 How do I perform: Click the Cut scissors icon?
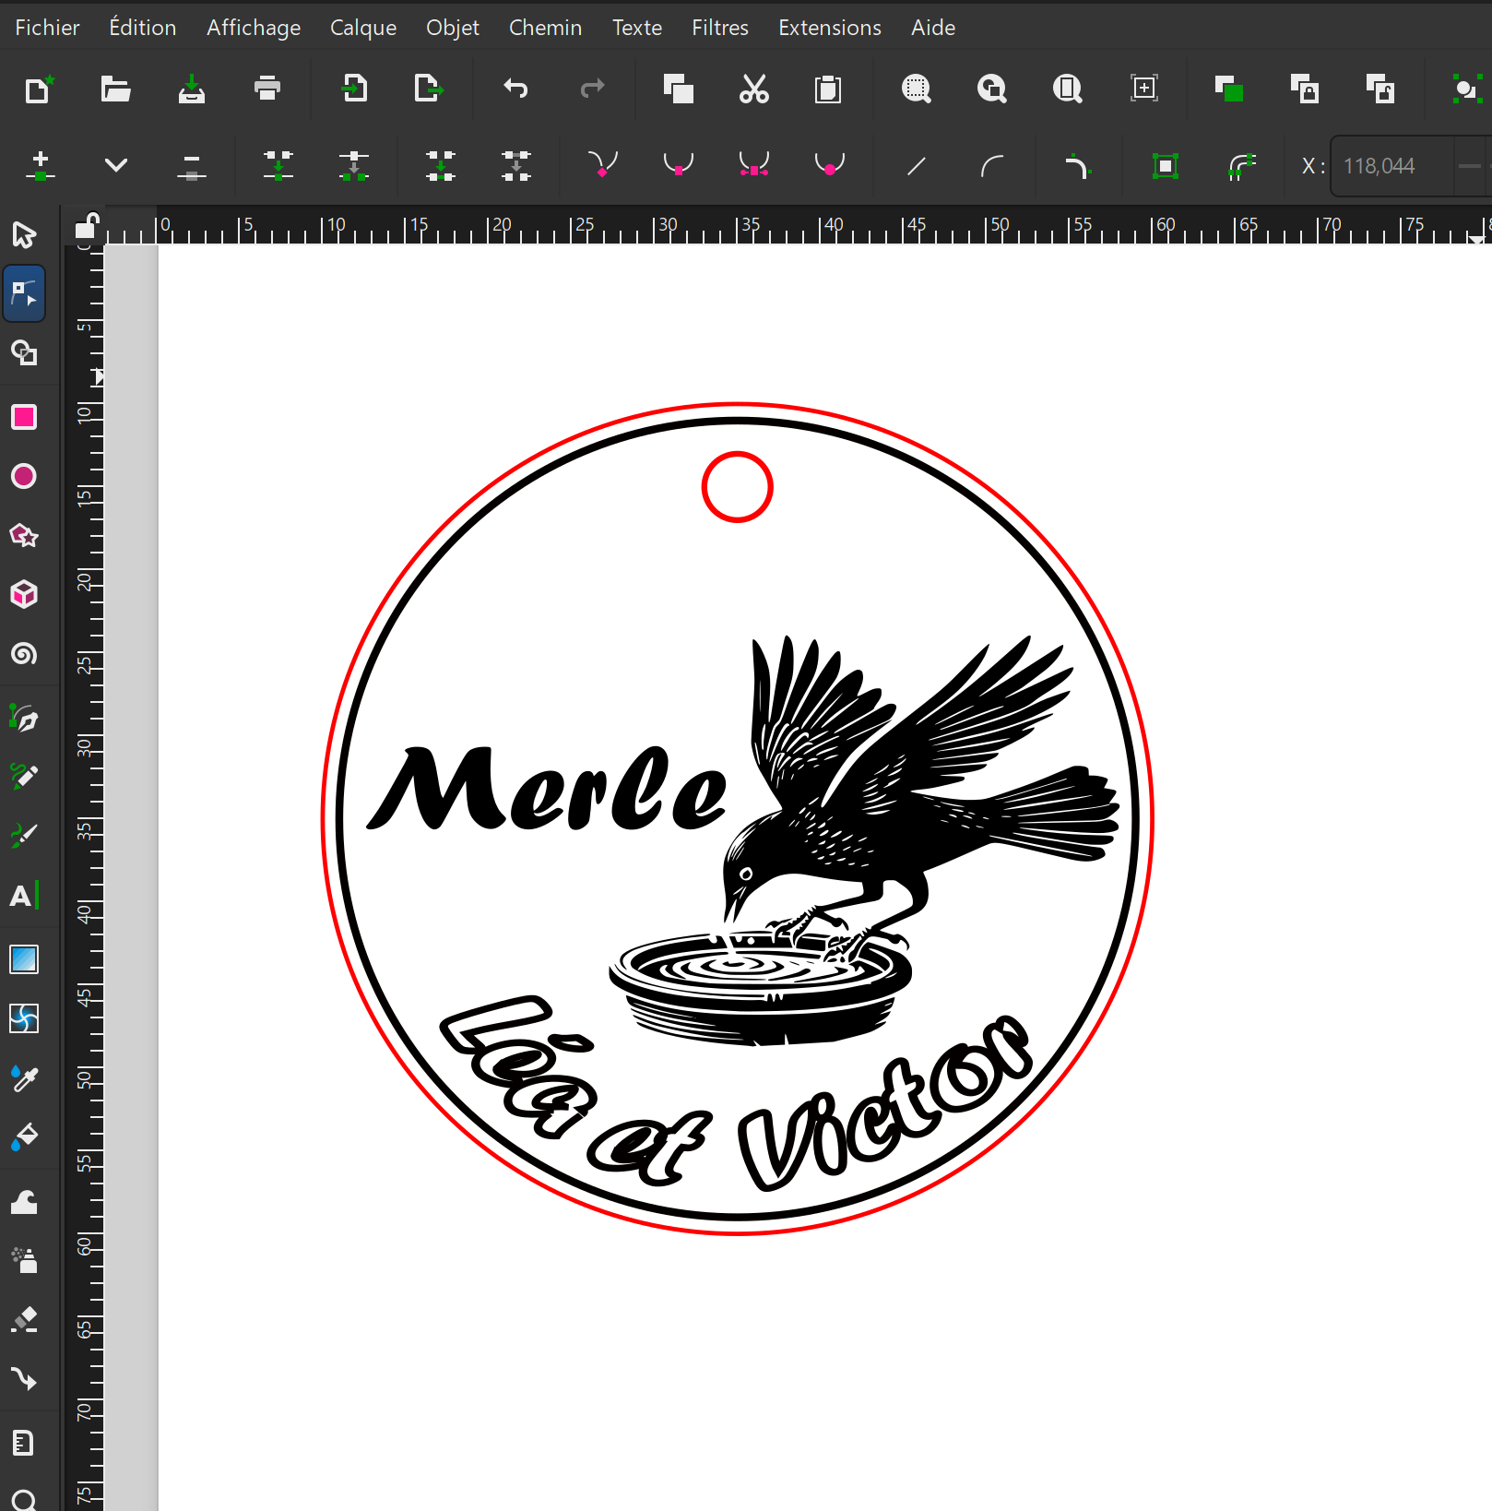754,89
